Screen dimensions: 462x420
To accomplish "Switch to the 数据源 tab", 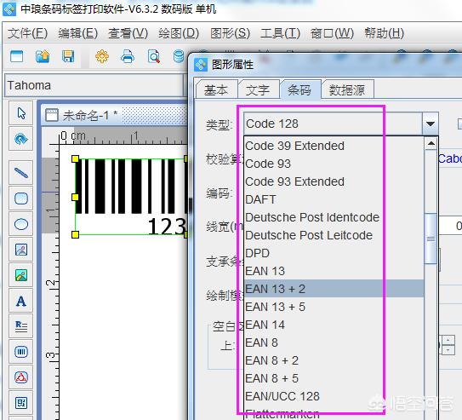I will coord(347,89).
